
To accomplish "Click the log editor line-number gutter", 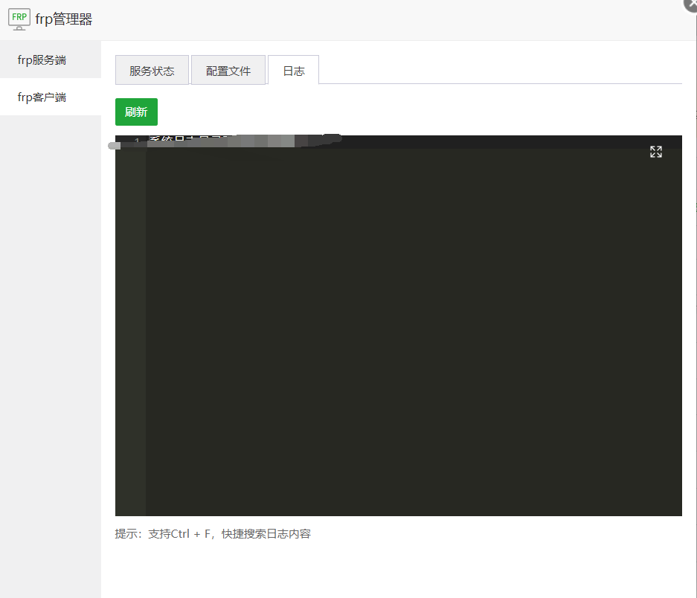I will (130, 335).
